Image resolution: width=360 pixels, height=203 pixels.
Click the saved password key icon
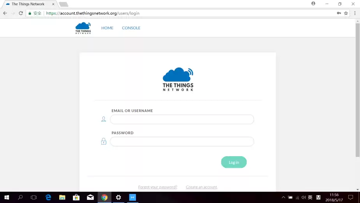pos(339,13)
